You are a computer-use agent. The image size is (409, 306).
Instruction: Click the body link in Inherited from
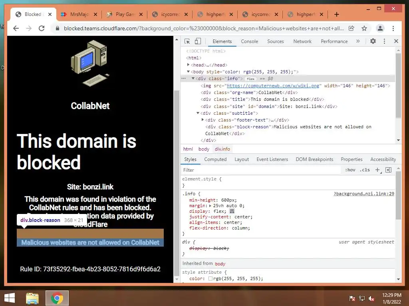(x=220, y=264)
